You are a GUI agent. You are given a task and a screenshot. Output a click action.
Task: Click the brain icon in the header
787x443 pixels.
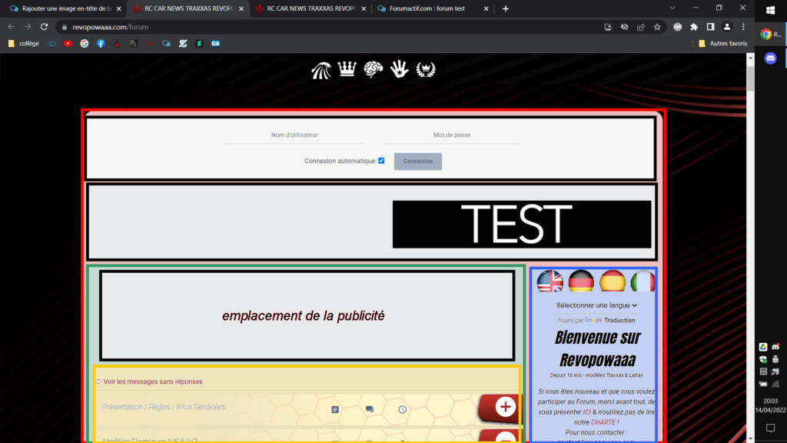(374, 68)
